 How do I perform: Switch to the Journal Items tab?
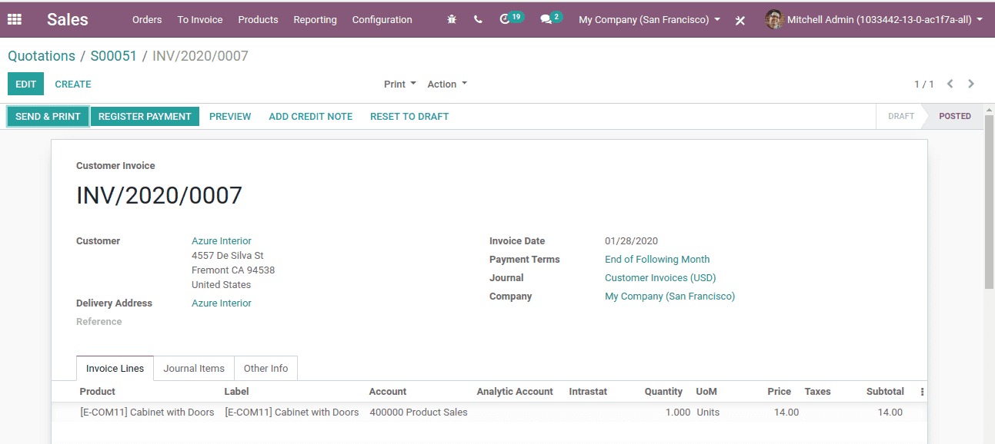click(x=194, y=369)
